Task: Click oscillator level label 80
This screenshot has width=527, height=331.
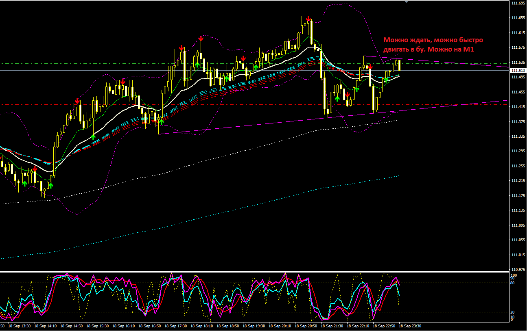Action: coord(513,282)
